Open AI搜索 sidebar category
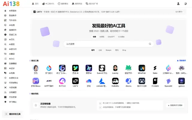 coord(12,44)
